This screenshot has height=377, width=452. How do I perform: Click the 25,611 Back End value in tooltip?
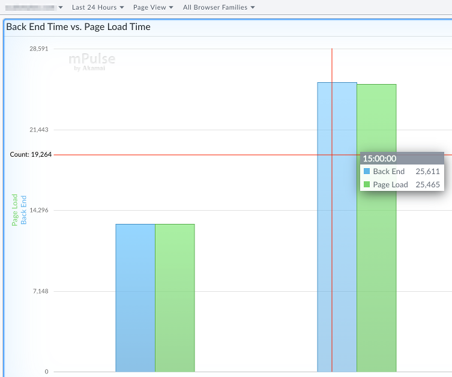click(x=427, y=172)
